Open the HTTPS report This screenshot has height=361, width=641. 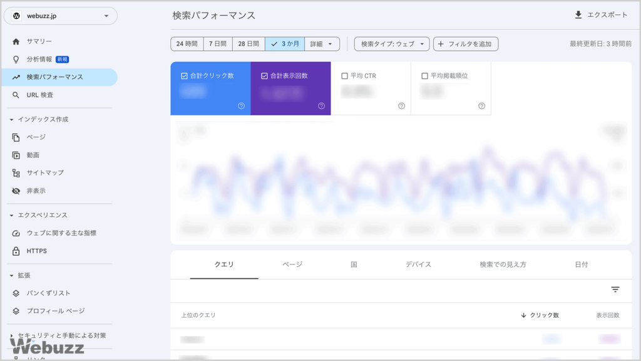pyautogui.click(x=37, y=251)
